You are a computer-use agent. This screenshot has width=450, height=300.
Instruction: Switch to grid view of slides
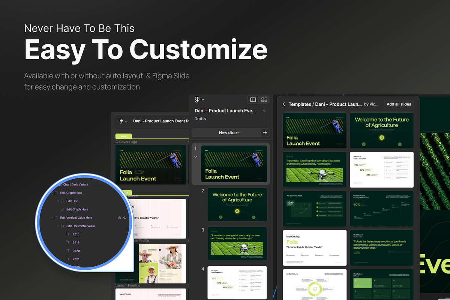[x=264, y=99]
